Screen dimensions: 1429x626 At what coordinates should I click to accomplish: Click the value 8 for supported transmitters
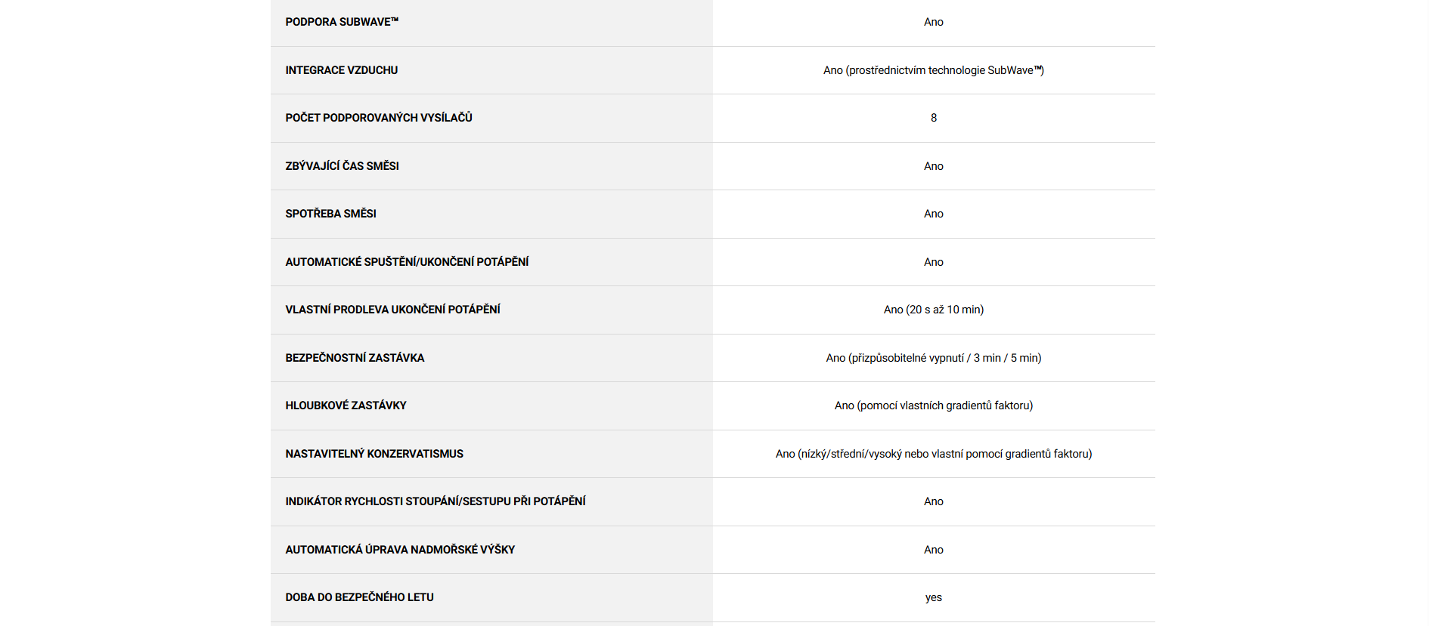pyautogui.click(x=934, y=118)
